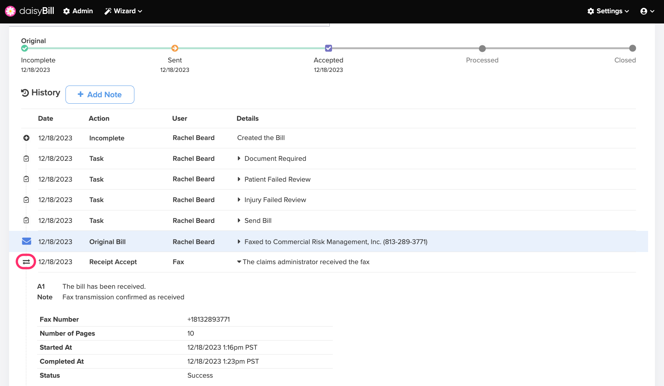This screenshot has width=664, height=386.
Task: Click the Add Note button
Action: 100,95
